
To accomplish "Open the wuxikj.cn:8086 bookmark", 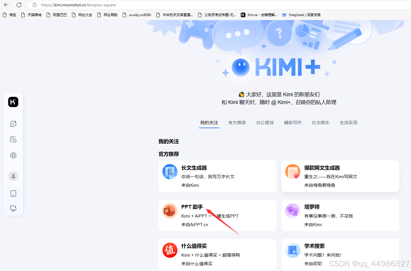I will coord(137,15).
